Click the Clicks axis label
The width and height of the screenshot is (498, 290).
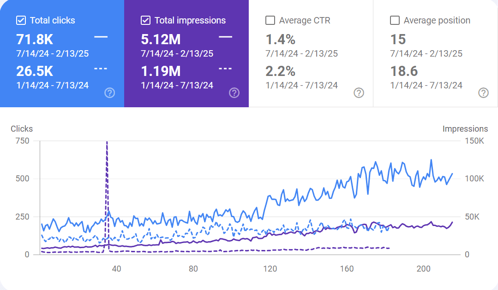pyautogui.click(x=21, y=129)
